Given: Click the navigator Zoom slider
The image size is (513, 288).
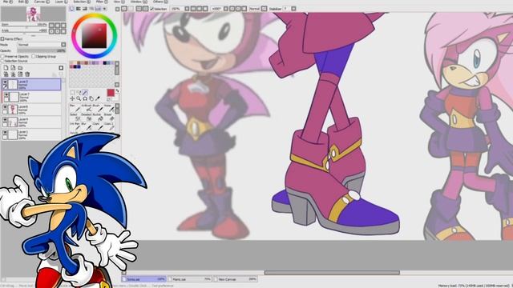Looking at the screenshot, I should click(x=24, y=25).
